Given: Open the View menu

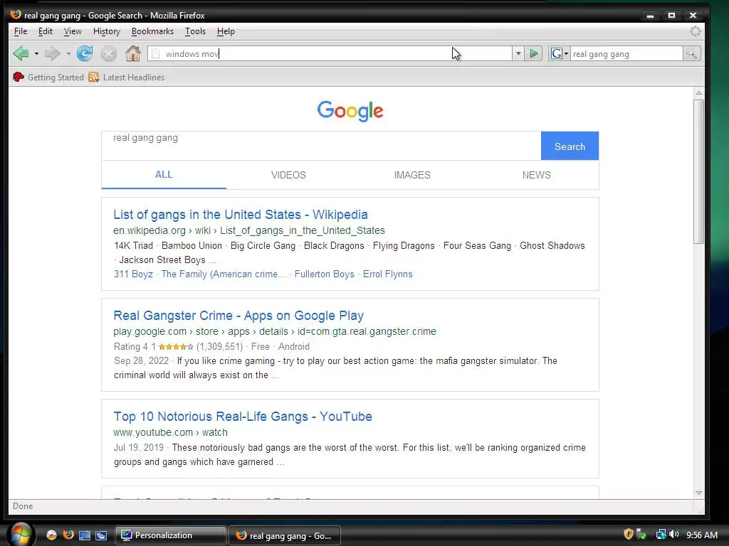Looking at the screenshot, I should 73,31.
